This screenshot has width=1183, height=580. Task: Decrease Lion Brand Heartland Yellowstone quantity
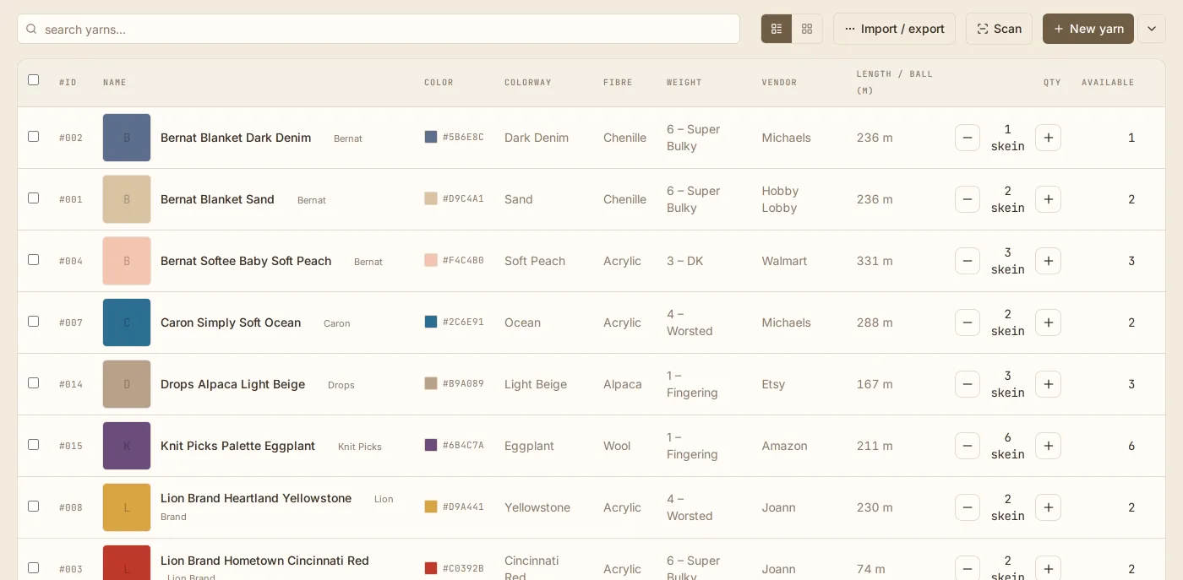point(968,507)
